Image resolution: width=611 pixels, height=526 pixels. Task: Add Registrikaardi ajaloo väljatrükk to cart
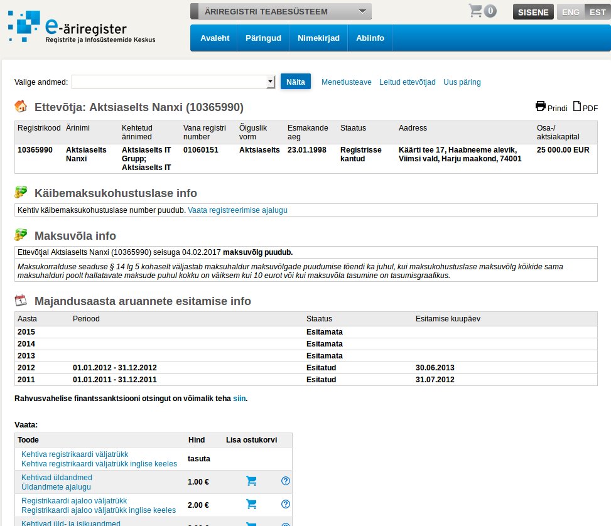pos(251,505)
